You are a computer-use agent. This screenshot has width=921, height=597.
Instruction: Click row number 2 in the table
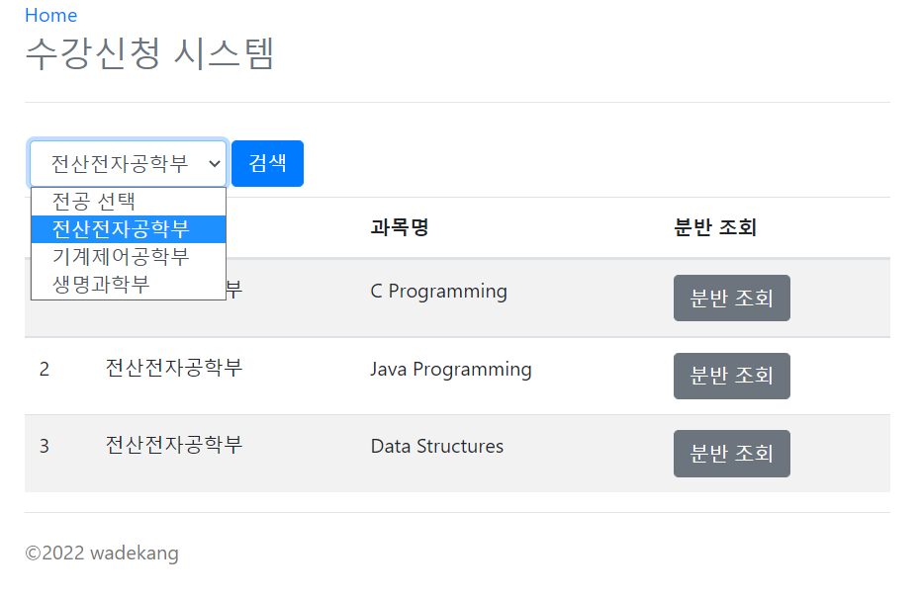point(44,369)
